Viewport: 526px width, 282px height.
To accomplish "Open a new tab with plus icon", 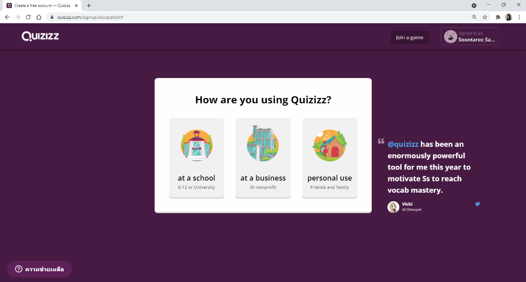I will 88,5.
